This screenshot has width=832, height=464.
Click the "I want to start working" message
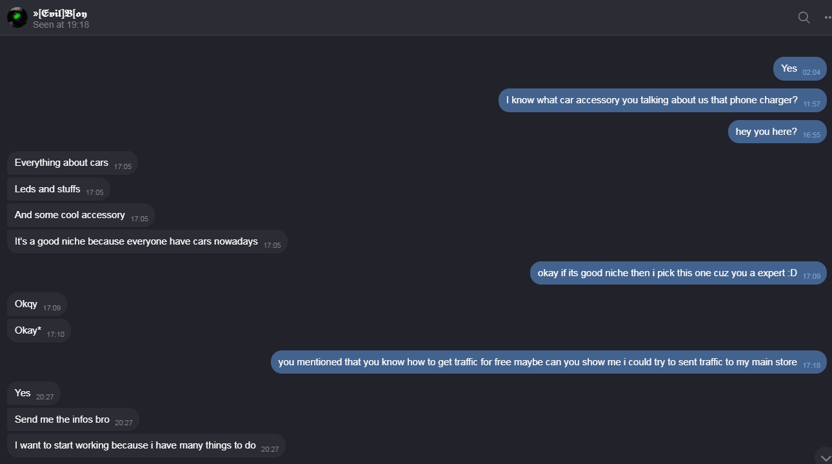click(x=145, y=446)
